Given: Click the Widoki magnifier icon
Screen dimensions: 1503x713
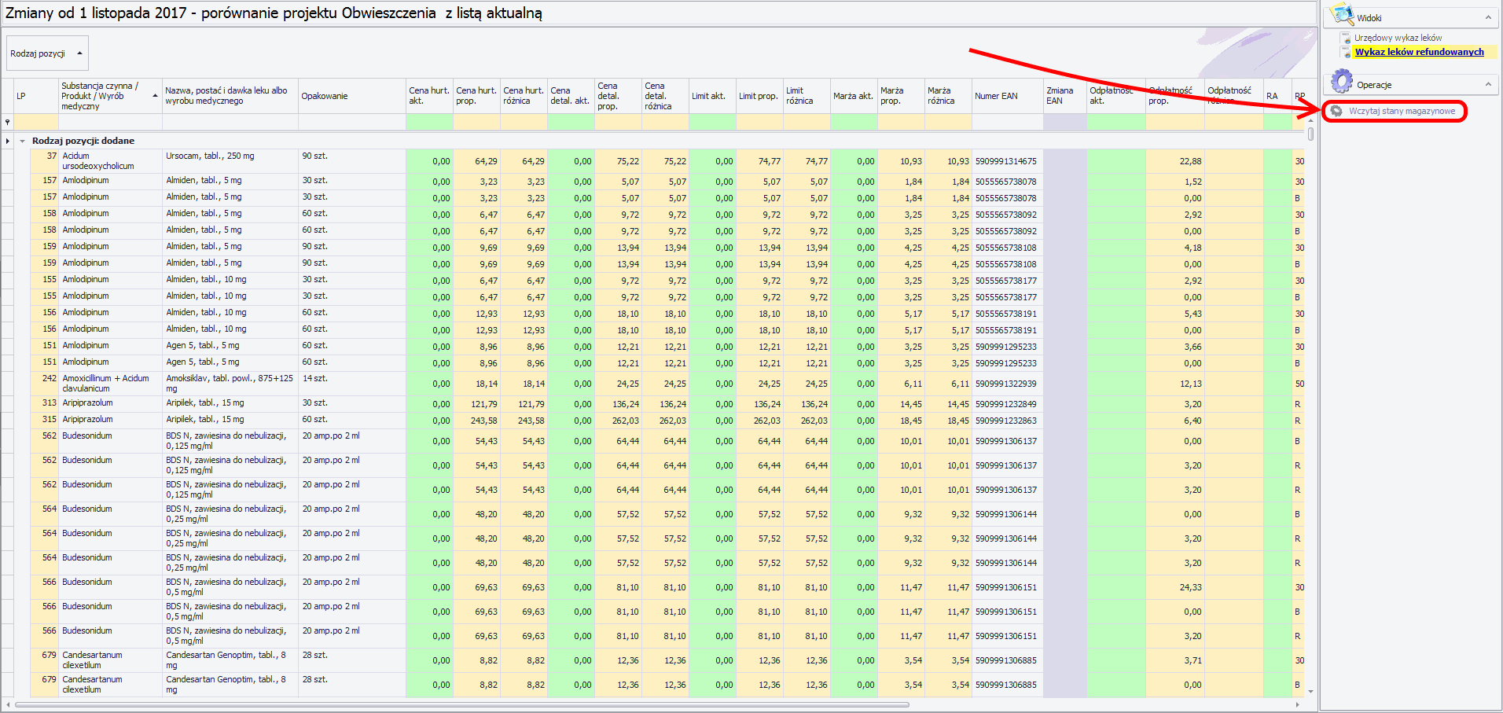Looking at the screenshot, I should [1339, 15].
